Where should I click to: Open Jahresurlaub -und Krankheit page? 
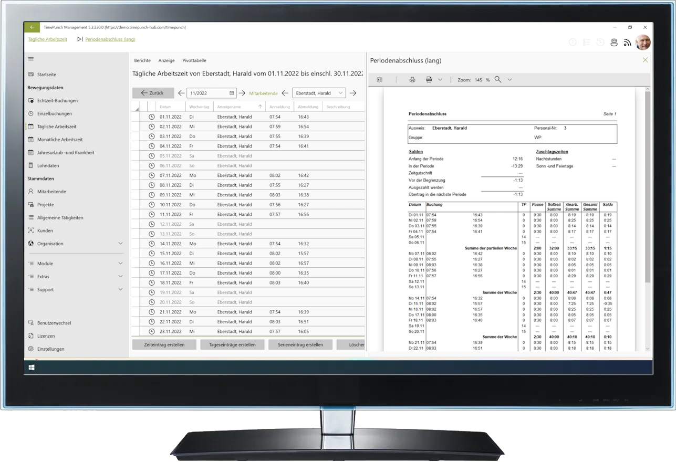(61, 153)
